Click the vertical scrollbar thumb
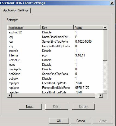The width and height of the screenshot is (116, 126). pyautogui.click(x=105, y=45)
